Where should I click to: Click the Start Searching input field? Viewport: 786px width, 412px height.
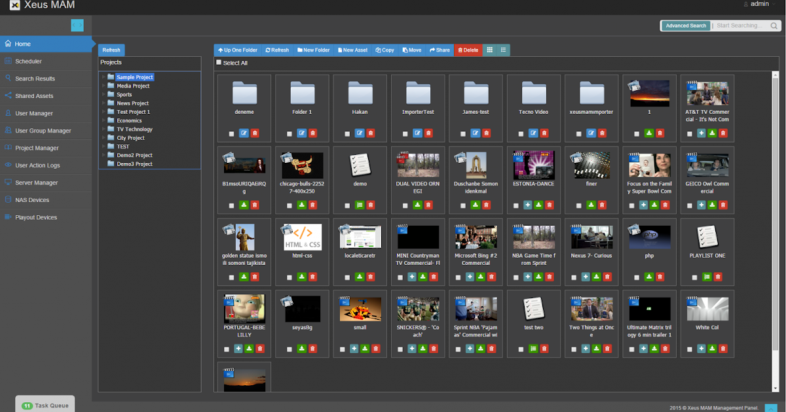(x=740, y=26)
